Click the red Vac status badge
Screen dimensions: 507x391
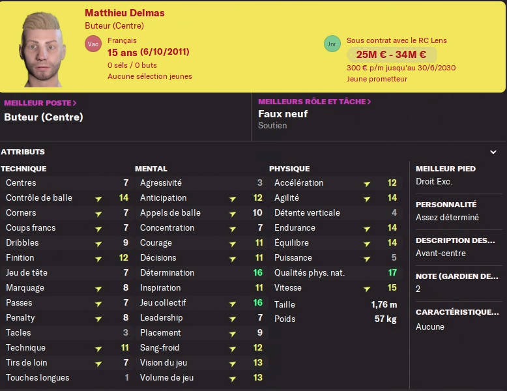(93, 44)
